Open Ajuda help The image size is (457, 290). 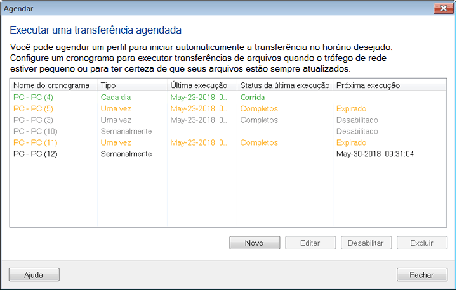(34, 275)
